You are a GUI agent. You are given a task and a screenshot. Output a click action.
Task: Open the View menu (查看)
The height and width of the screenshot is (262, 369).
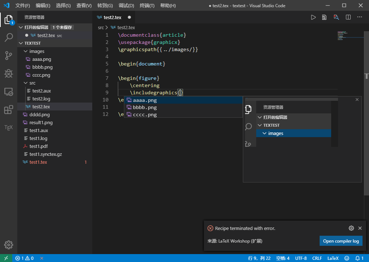coord(84,5)
